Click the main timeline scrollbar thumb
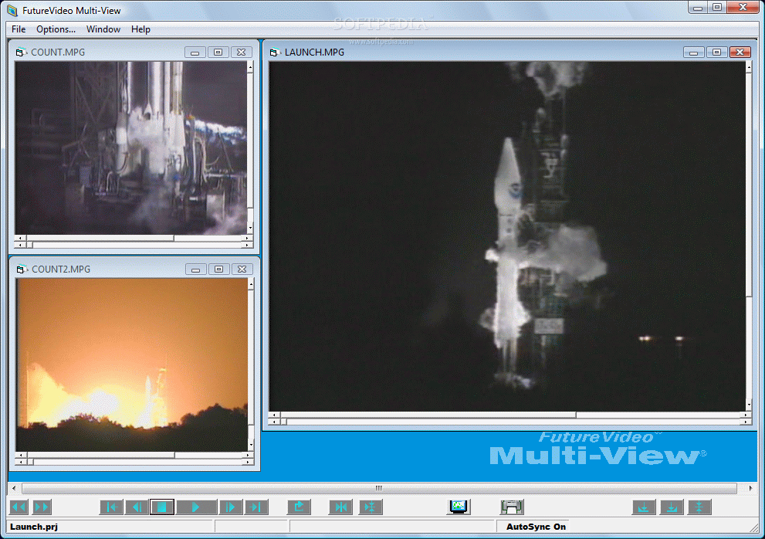Image resolution: width=765 pixels, height=539 pixels. 379,488
